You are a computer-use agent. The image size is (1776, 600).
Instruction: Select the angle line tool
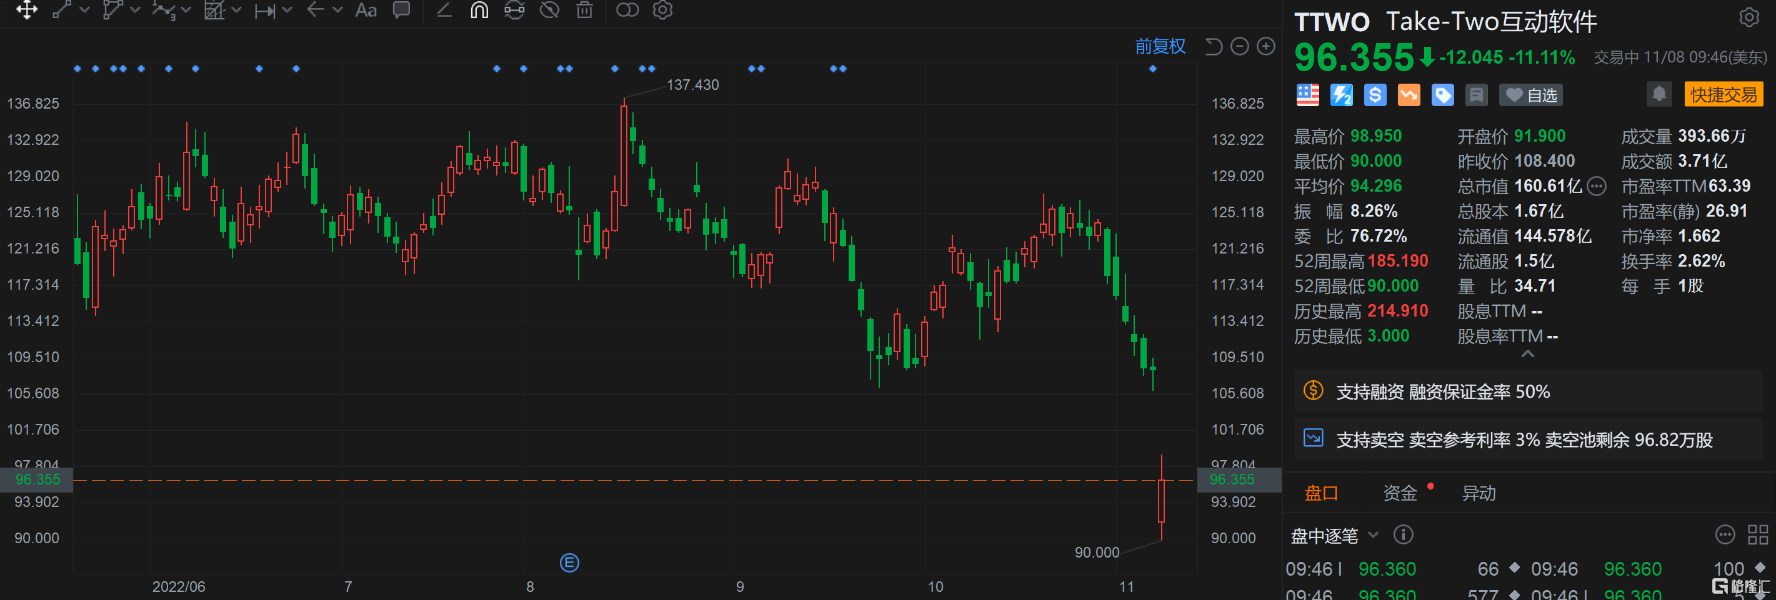[x=444, y=9]
